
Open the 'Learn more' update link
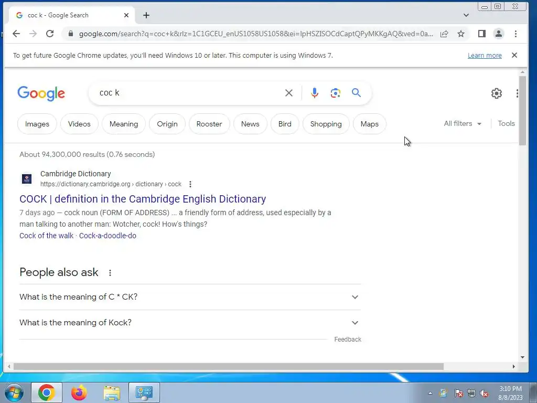click(x=485, y=56)
